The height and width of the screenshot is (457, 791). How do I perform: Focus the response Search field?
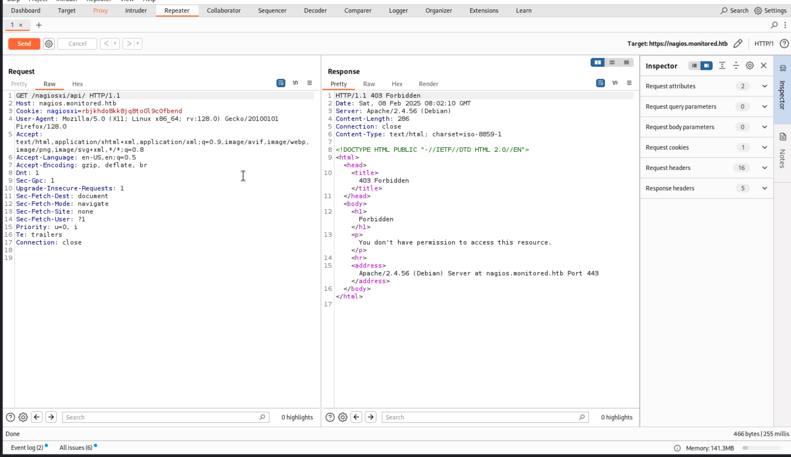(x=485, y=417)
